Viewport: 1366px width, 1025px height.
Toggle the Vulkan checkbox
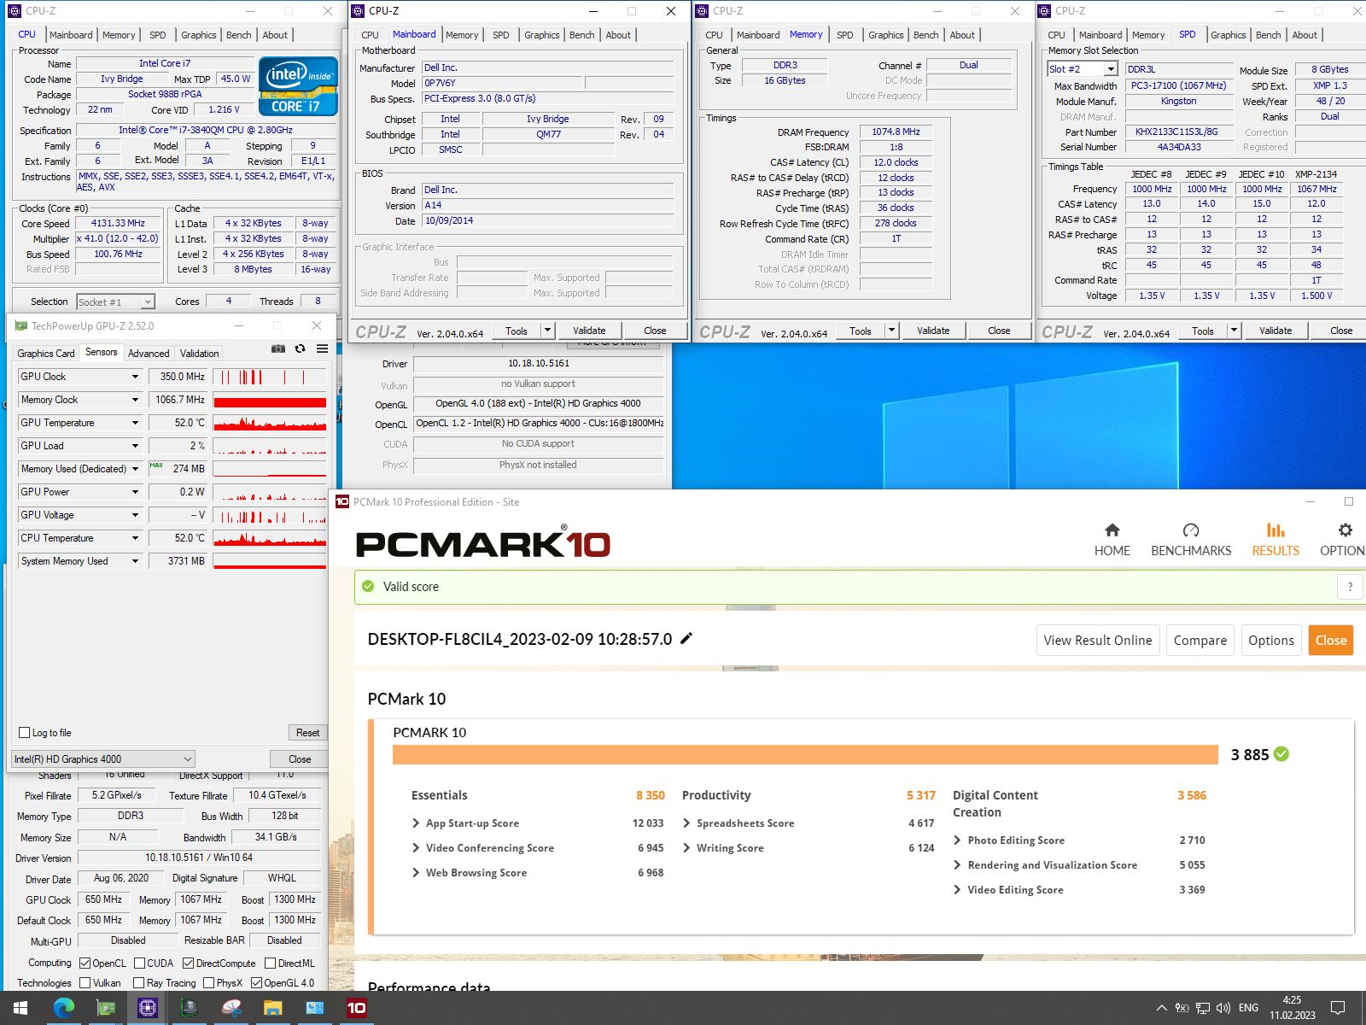(85, 983)
